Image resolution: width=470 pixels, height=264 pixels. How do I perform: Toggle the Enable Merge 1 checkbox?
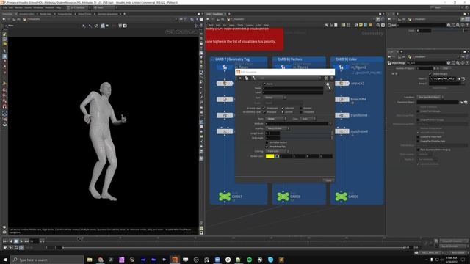pyautogui.click(x=430, y=73)
